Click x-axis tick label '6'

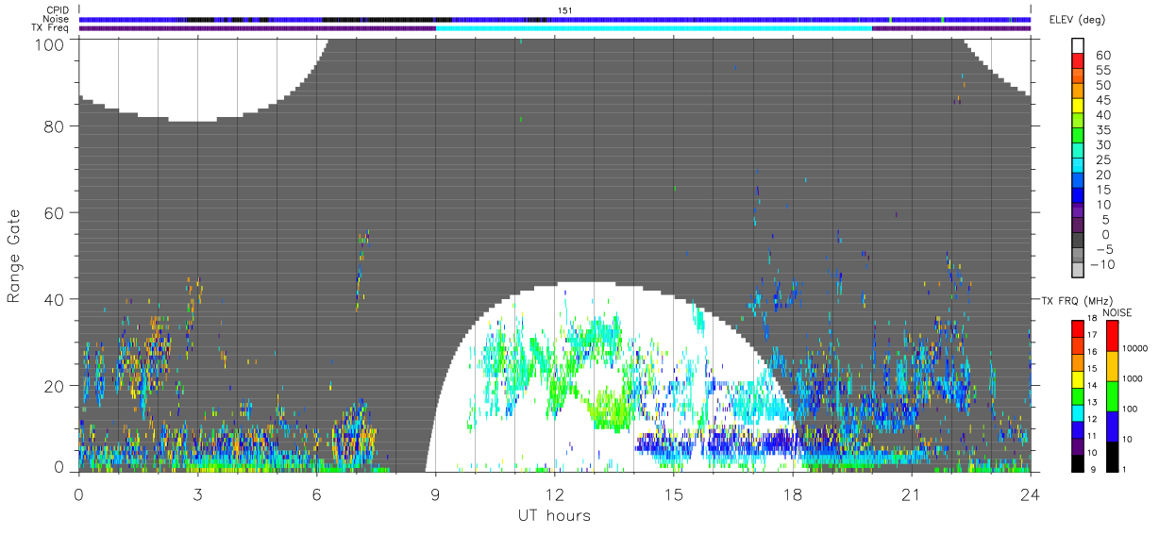[x=316, y=494]
